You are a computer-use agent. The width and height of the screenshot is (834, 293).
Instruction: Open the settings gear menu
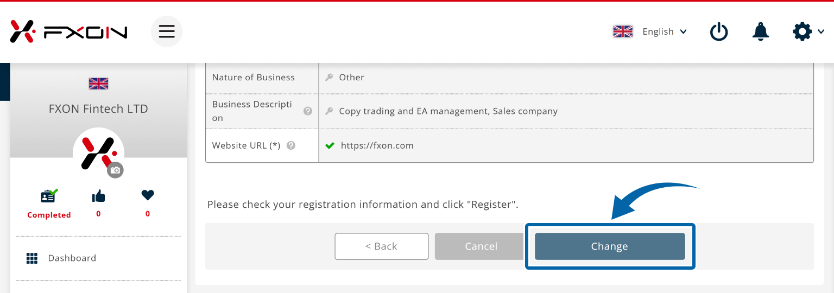pos(803,31)
